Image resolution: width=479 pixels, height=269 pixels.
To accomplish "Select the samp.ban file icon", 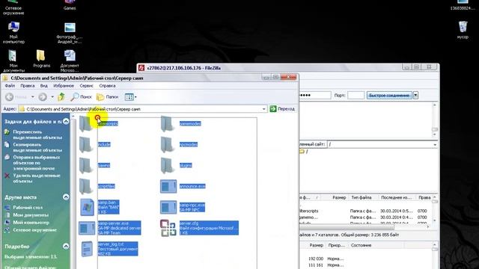I will pyautogui.click(x=87, y=207).
